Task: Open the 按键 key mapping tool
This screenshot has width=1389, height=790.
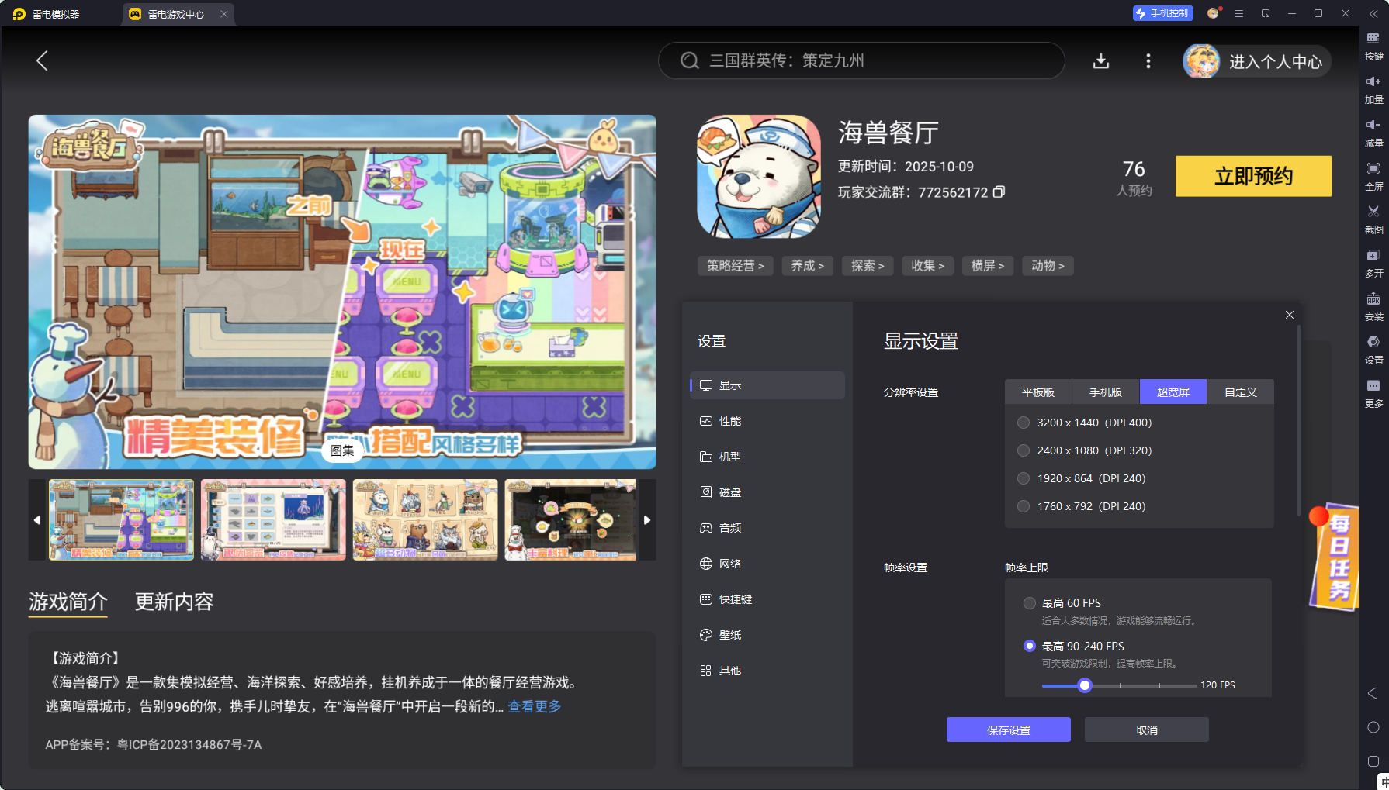Action: click(1373, 46)
